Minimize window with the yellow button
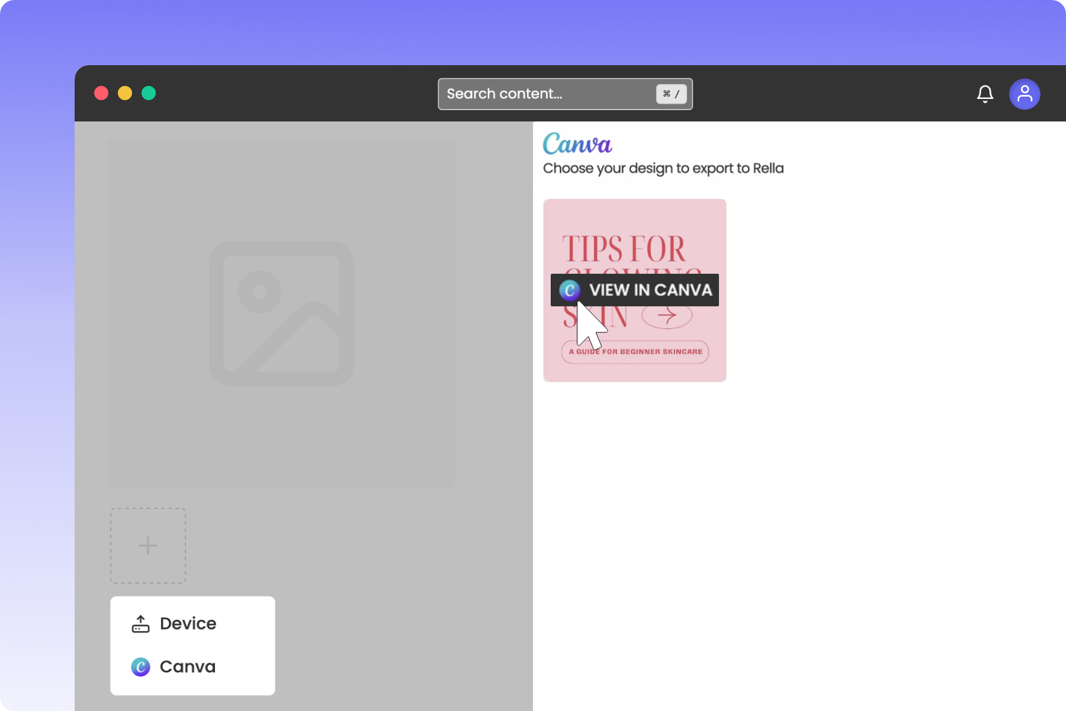The width and height of the screenshot is (1066, 711). [125, 93]
